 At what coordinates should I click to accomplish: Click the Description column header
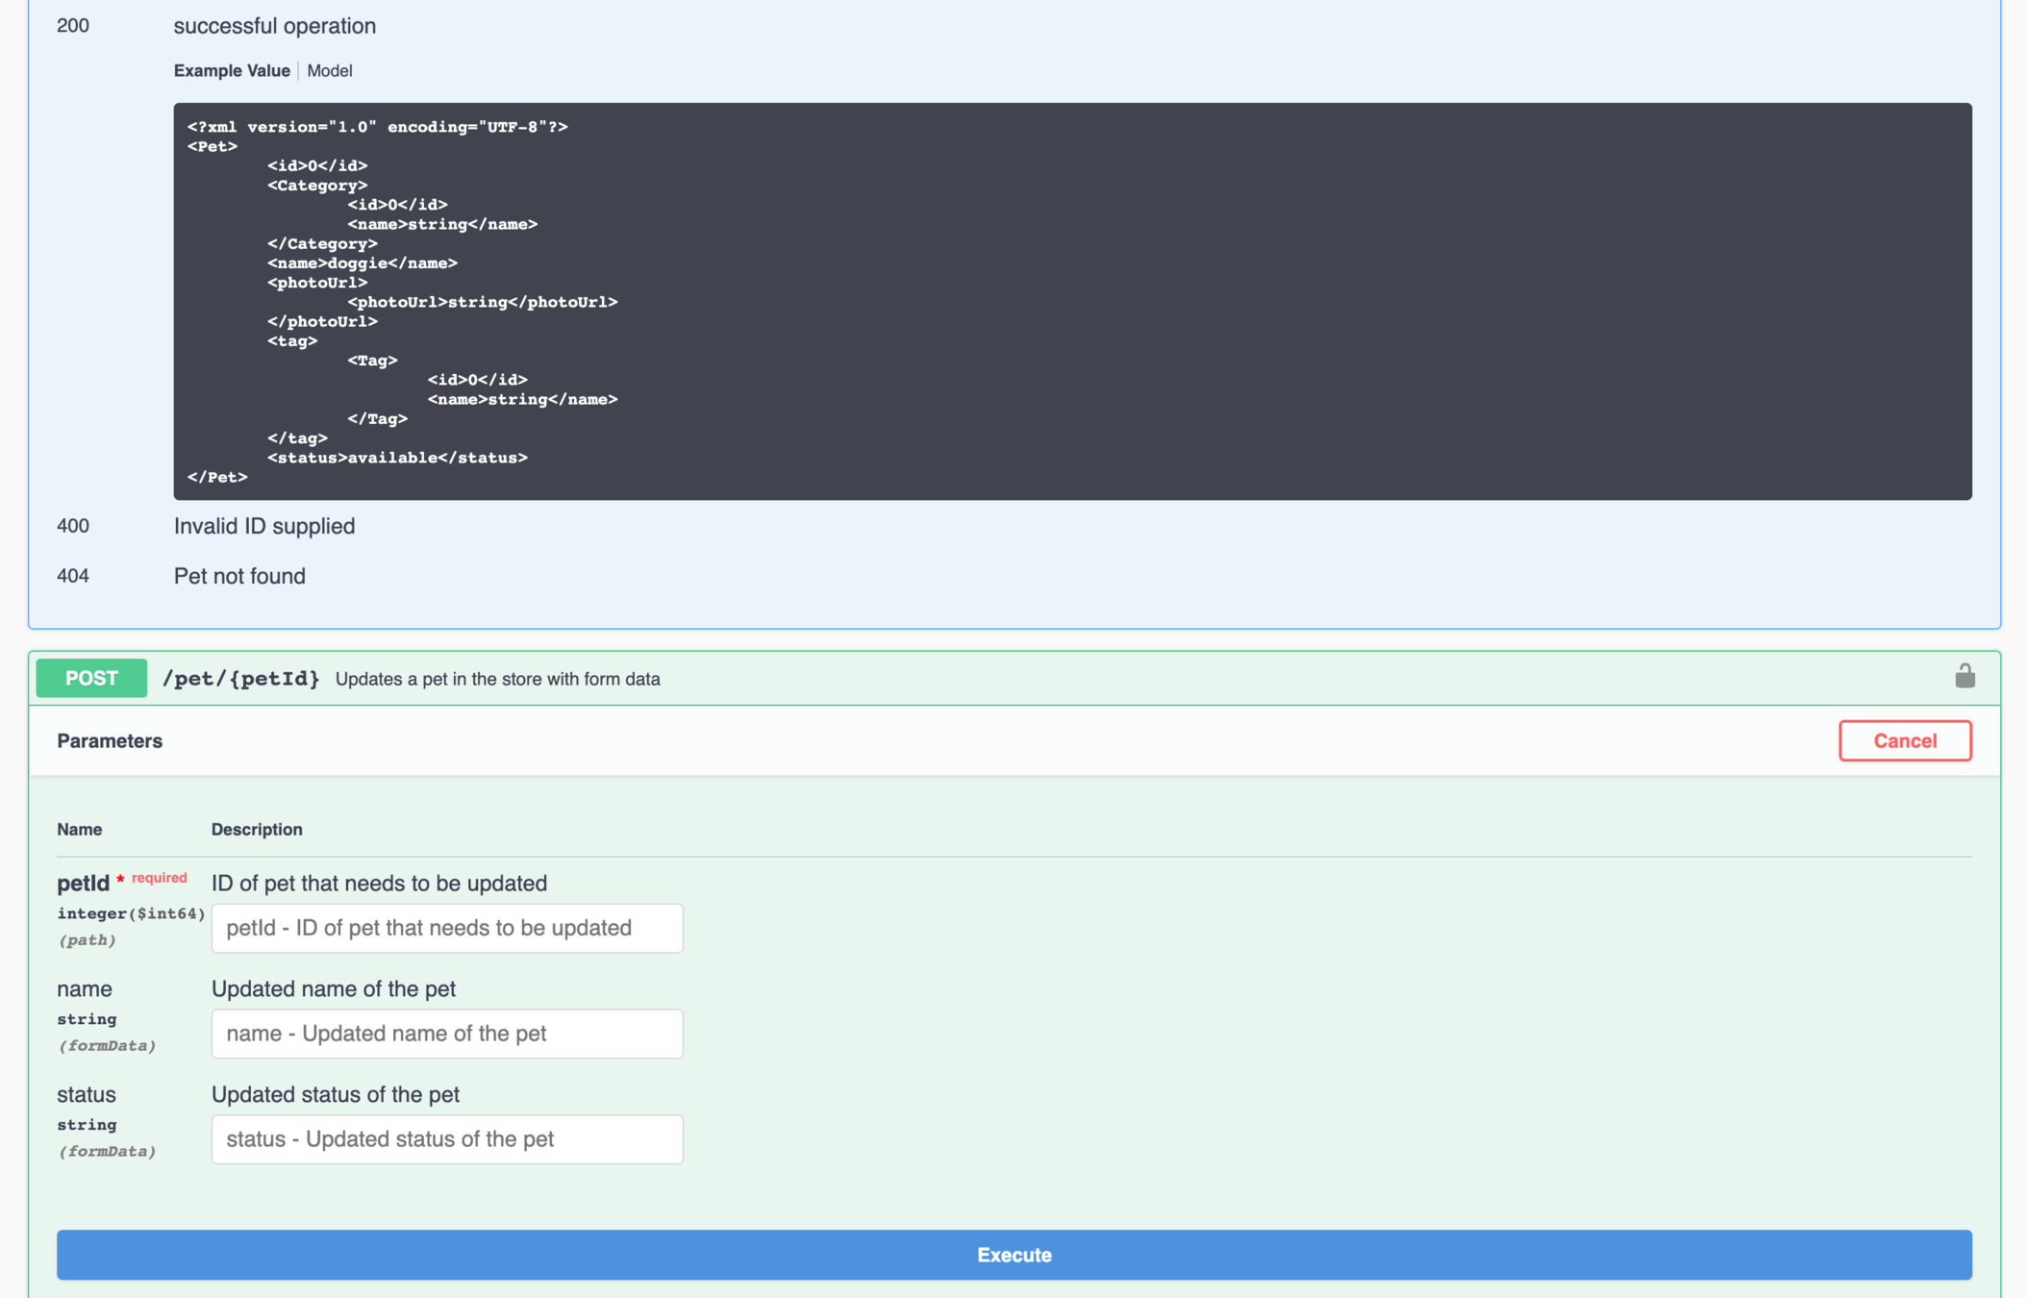point(257,829)
